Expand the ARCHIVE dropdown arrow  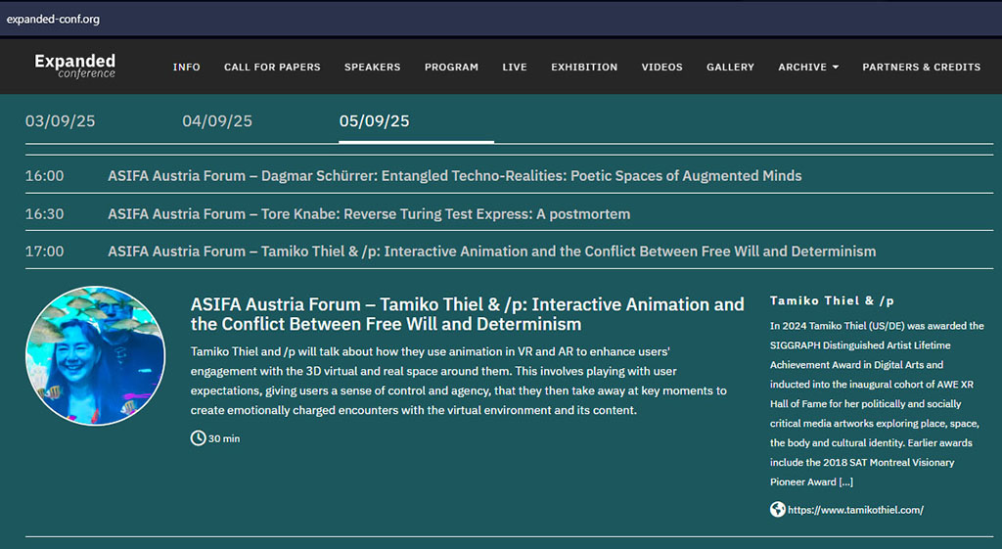coord(836,68)
